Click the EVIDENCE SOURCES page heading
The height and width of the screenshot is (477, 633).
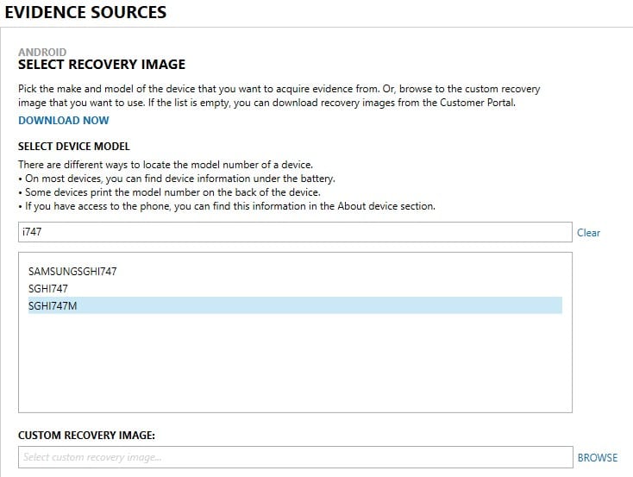pos(85,12)
